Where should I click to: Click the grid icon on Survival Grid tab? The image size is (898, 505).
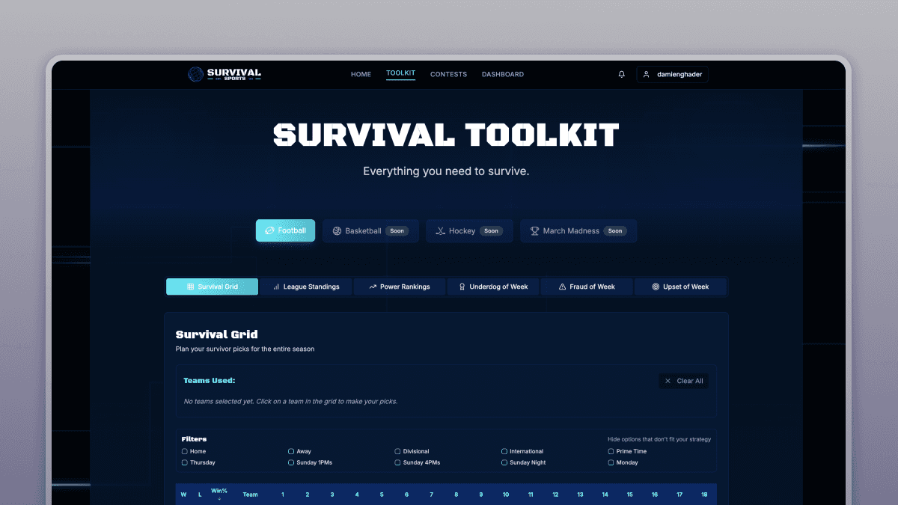pyautogui.click(x=189, y=287)
